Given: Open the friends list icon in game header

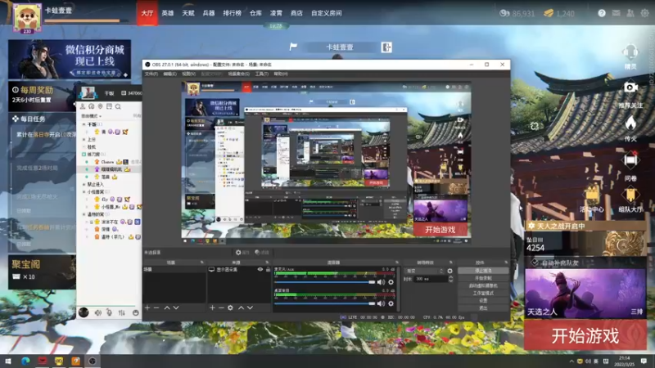Looking at the screenshot, I should [x=630, y=13].
